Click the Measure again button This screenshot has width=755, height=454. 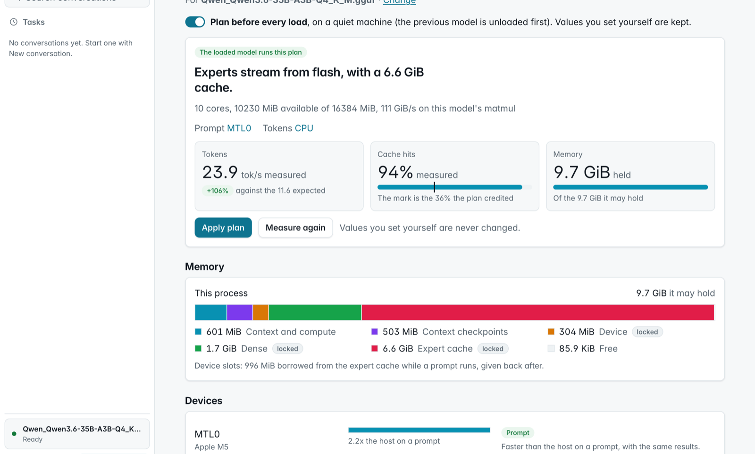[295, 227]
